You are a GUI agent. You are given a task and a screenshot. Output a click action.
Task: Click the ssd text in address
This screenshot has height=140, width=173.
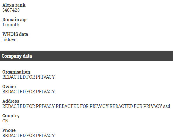167,106
